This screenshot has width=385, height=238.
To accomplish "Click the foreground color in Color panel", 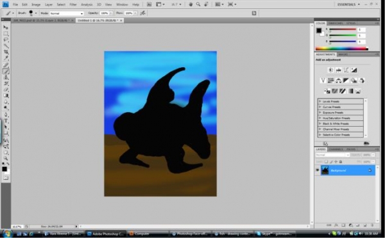I will (x=319, y=30).
